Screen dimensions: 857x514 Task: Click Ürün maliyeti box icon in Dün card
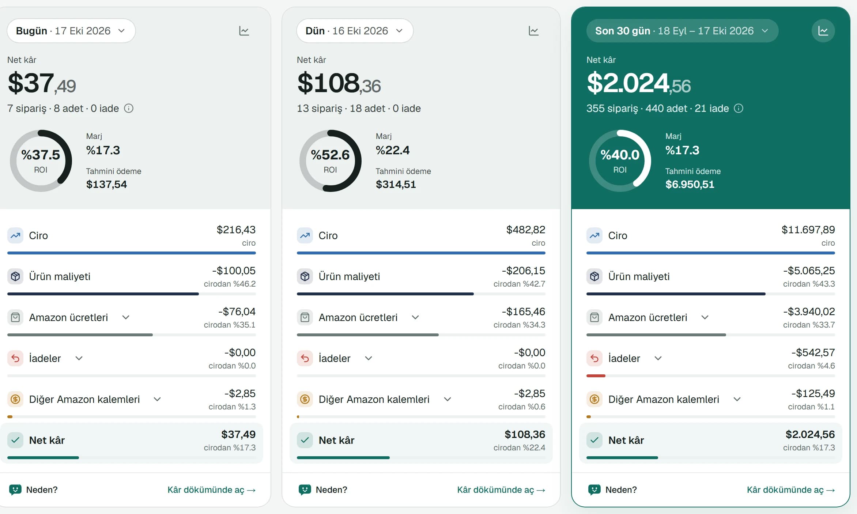(305, 276)
